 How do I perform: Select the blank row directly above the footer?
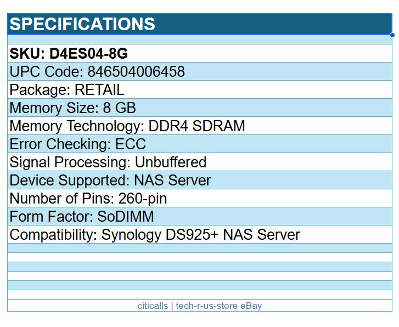[x=200, y=295]
